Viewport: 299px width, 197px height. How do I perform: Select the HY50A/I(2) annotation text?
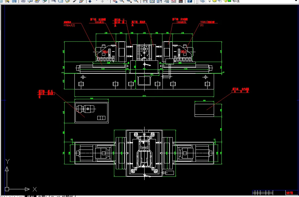[x=69, y=25]
